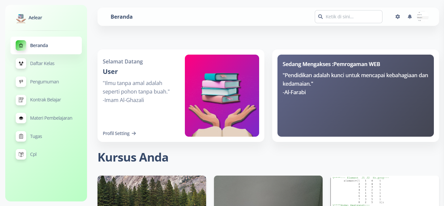Select Pengumuman in the sidebar menu
The image size is (444, 206).
coord(44,82)
